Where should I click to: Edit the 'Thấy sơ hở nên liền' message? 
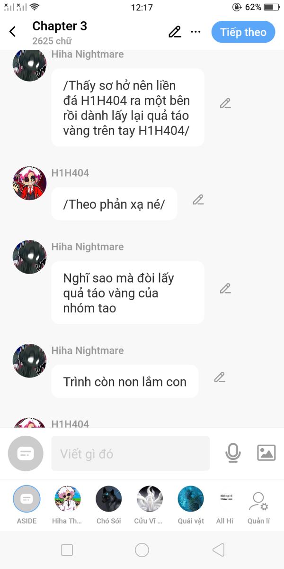click(225, 103)
